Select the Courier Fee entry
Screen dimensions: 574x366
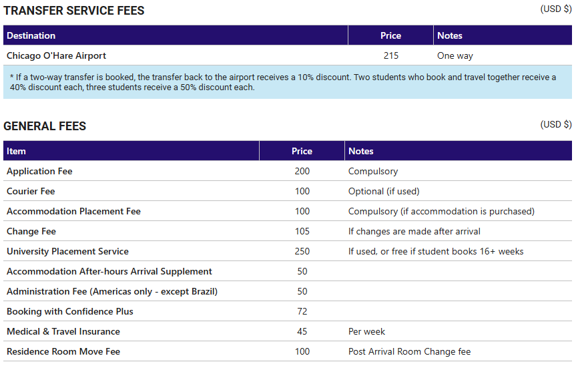(31, 191)
